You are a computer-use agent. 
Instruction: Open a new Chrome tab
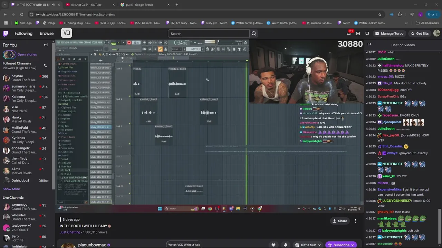(x=176, y=5)
